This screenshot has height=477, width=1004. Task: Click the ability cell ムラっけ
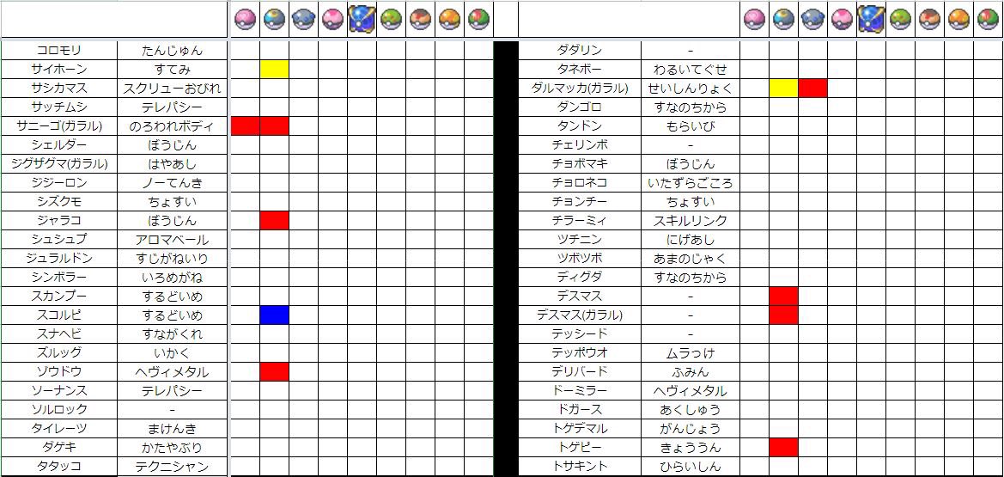click(691, 352)
